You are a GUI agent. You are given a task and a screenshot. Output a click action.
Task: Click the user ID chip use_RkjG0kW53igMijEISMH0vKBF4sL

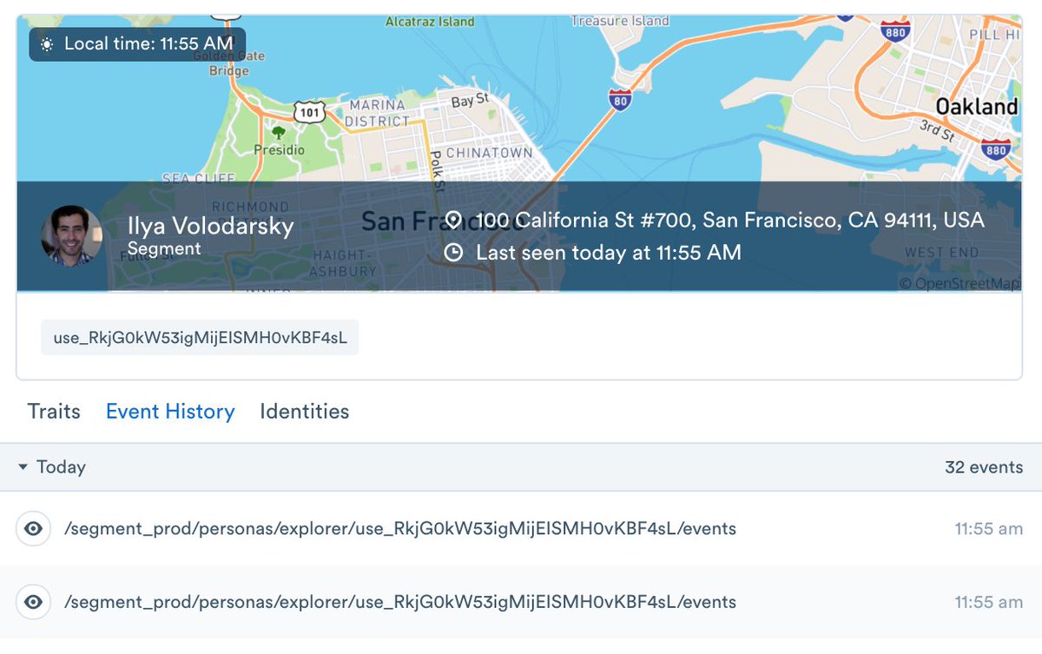coord(200,338)
